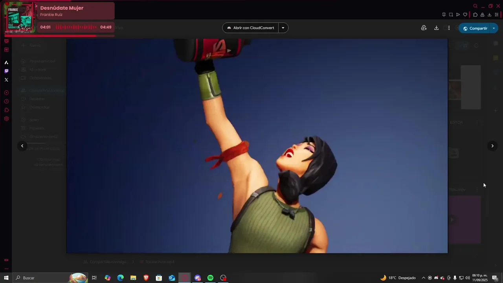The height and width of the screenshot is (283, 503).
Task: Open Outlook from the taskbar
Action: coord(172,278)
